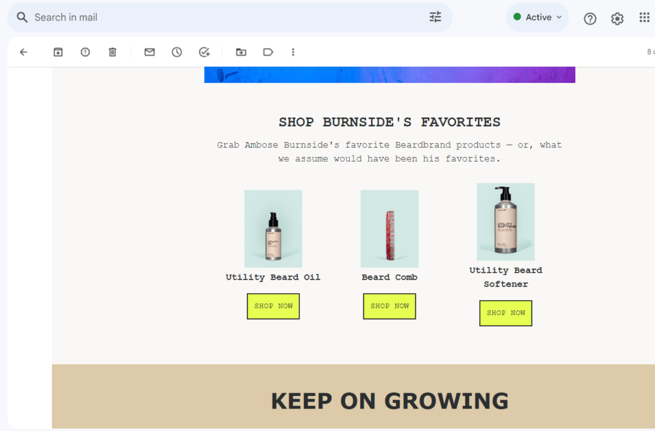Open the More options three-dot menu
The image size is (655, 431).
tap(293, 52)
